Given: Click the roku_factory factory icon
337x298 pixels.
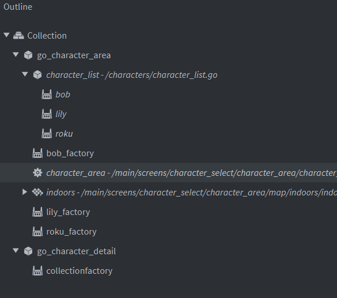Looking at the screenshot, I should pos(37,232).
